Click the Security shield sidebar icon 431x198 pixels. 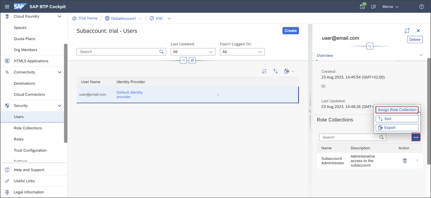[x=7, y=106]
